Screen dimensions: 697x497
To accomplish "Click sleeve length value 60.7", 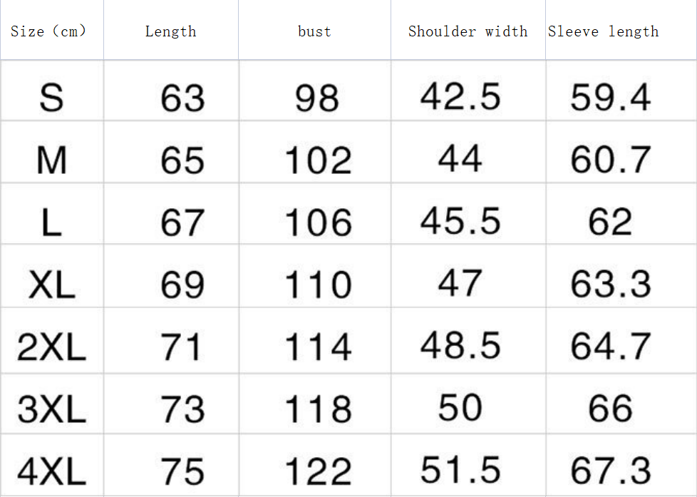I will point(610,160).
